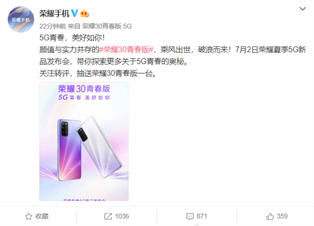
Task: Click the 荣耀手机 profile avatar
Action: click(x=21, y=19)
